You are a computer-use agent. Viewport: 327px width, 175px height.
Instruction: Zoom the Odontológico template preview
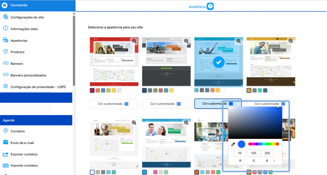[x=186, y=123]
